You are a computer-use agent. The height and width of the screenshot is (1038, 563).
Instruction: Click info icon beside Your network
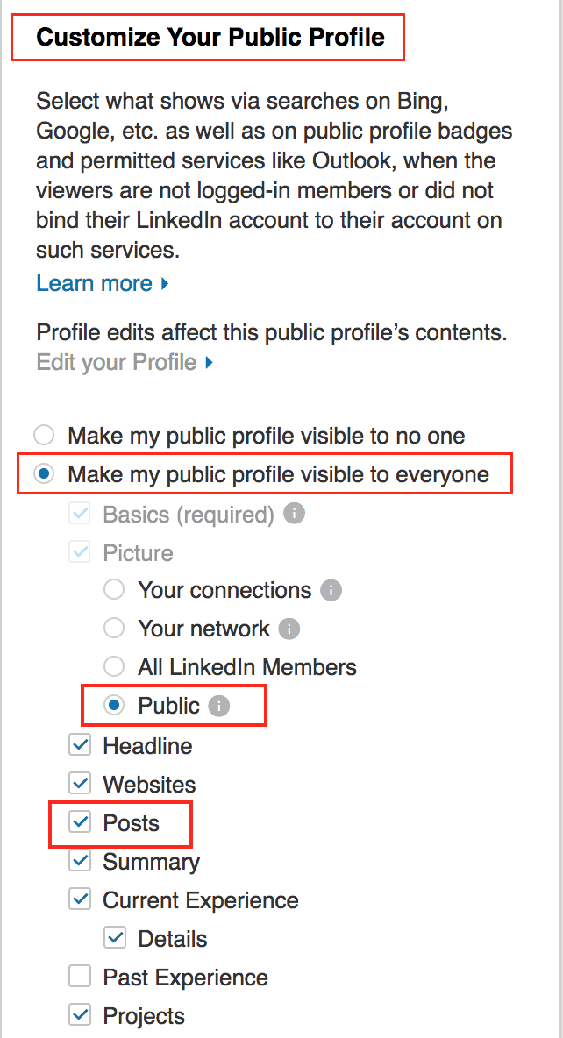pyautogui.click(x=289, y=629)
